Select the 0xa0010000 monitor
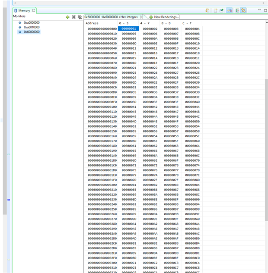The height and width of the screenshot is (273, 268). tap(32, 27)
